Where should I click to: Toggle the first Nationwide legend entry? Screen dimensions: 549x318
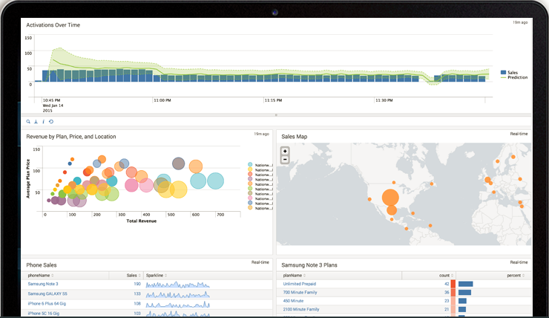click(260, 164)
